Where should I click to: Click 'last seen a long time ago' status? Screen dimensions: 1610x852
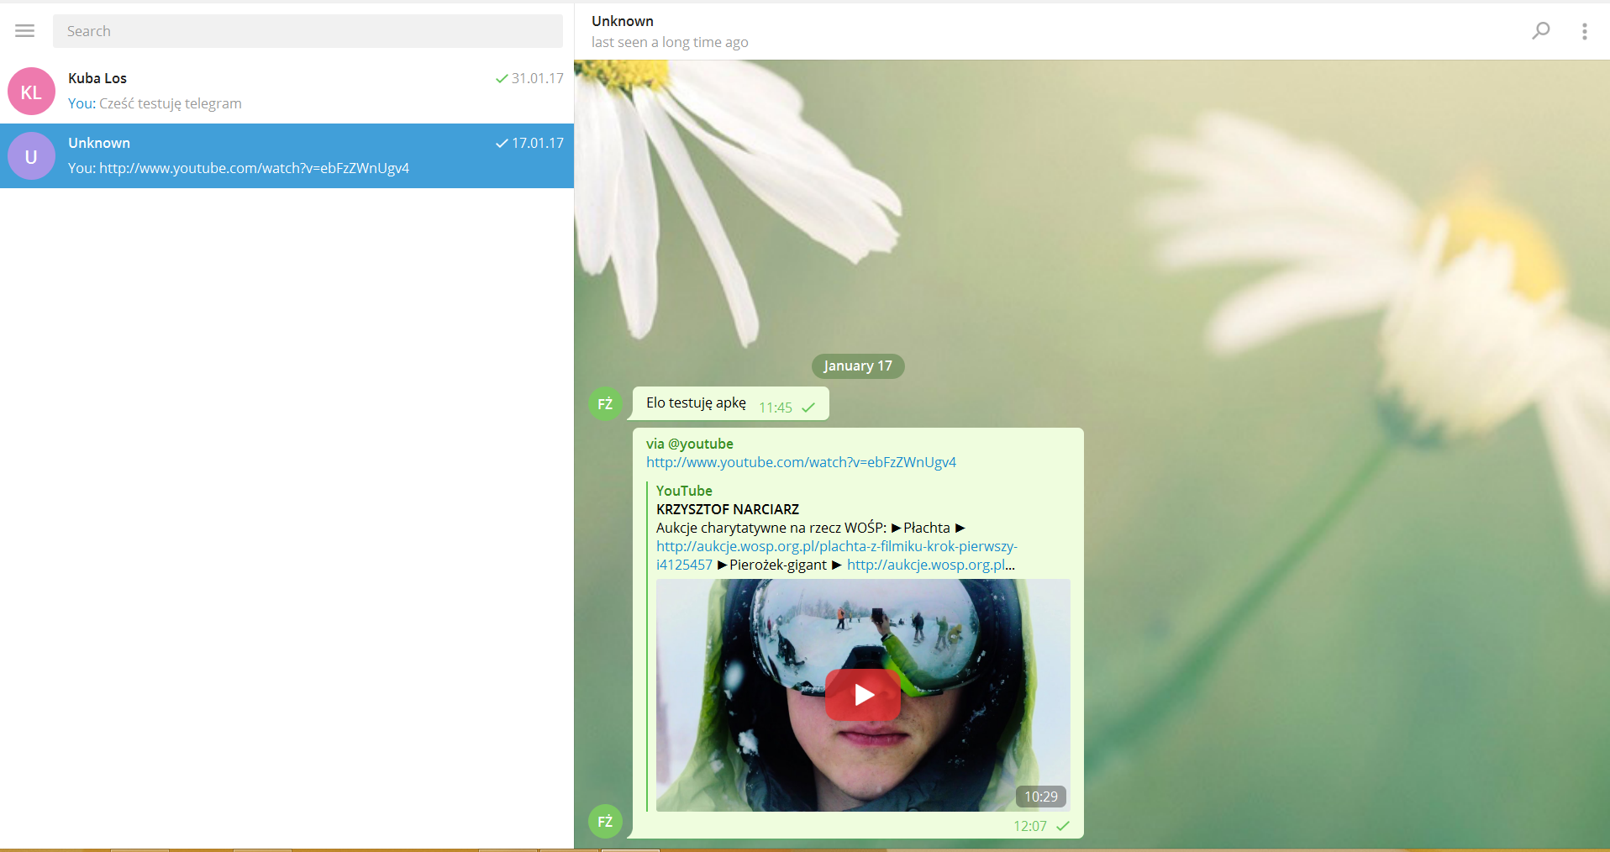pos(670,42)
